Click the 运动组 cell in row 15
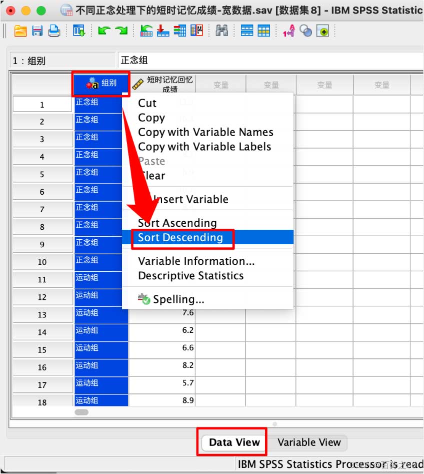Image resolution: width=424 pixels, height=474 pixels. (101, 350)
